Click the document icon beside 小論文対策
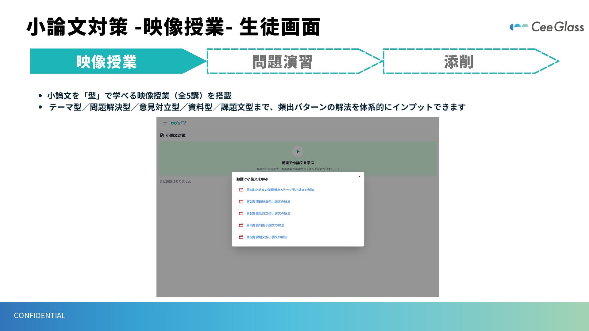 coord(162,135)
